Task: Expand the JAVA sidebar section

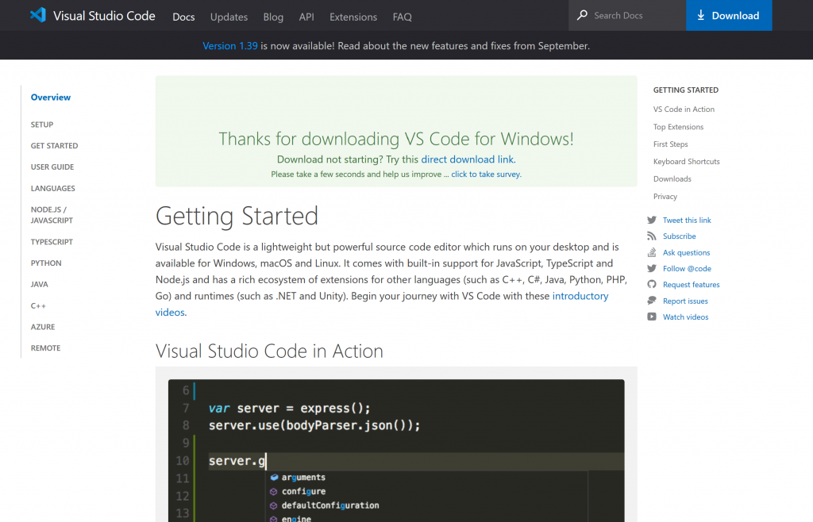Action: [39, 284]
